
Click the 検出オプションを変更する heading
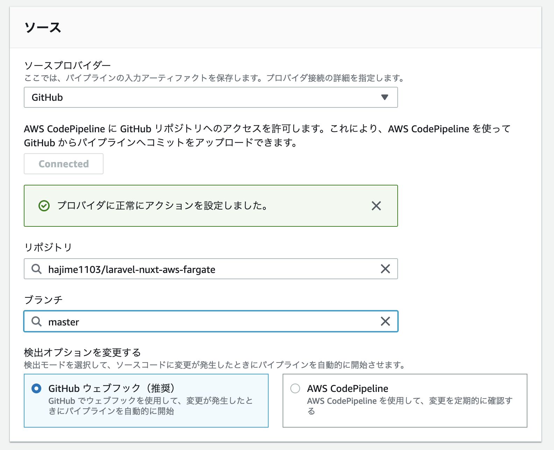coord(83,352)
